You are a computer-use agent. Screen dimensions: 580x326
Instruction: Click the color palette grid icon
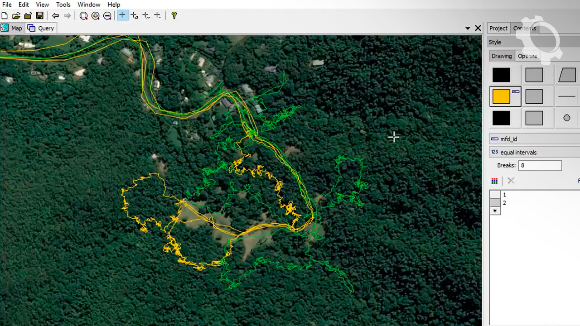coord(494,181)
